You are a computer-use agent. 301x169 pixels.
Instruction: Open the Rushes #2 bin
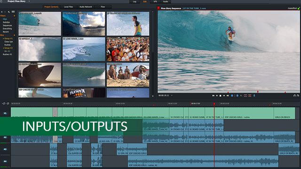click(x=8, y=54)
